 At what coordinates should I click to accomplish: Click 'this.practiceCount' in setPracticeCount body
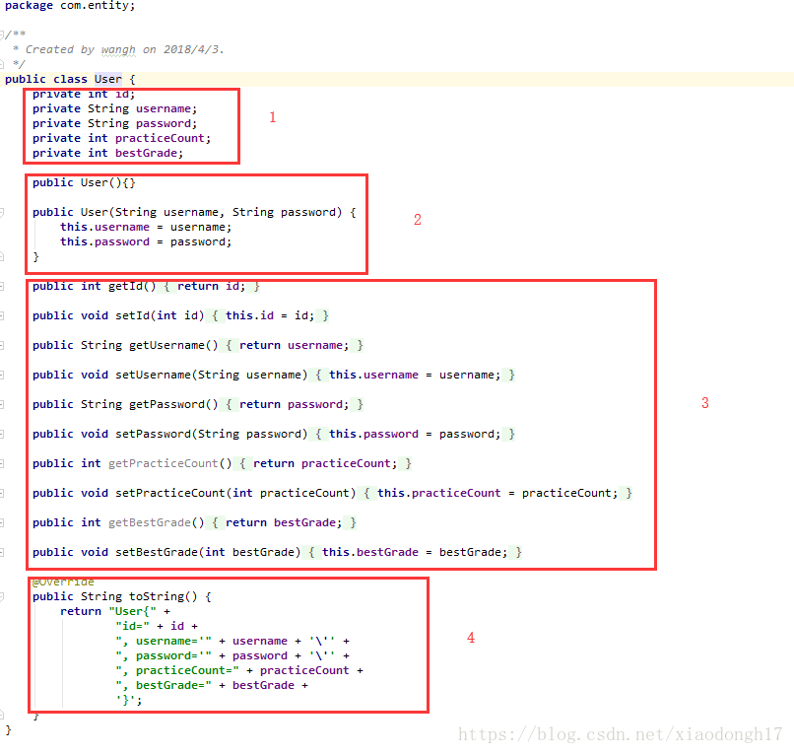click(x=439, y=493)
